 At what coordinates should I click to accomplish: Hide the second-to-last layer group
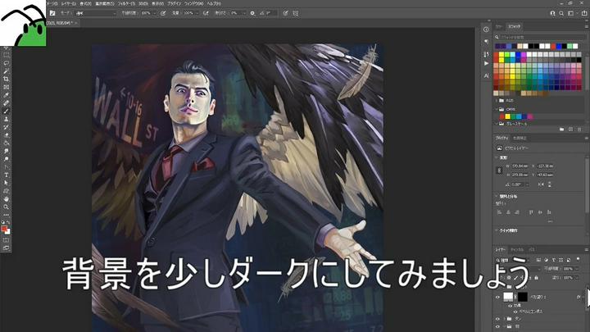pyautogui.click(x=497, y=319)
